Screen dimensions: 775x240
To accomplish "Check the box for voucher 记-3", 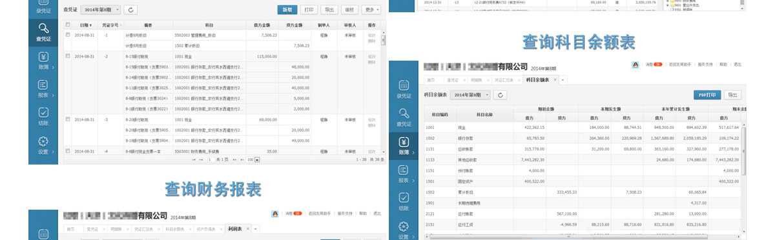I will (68, 119).
